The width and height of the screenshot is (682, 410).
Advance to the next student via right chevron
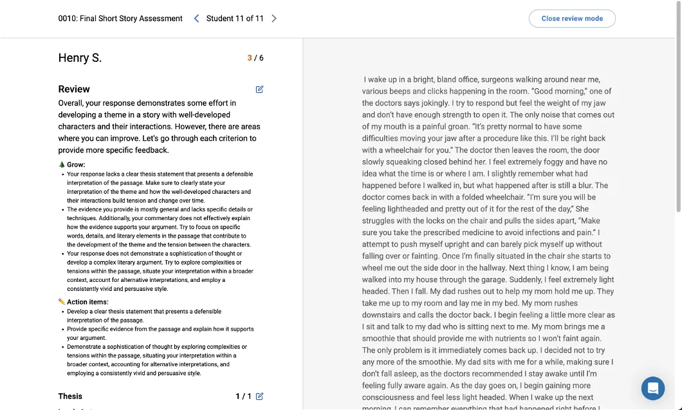click(x=274, y=18)
